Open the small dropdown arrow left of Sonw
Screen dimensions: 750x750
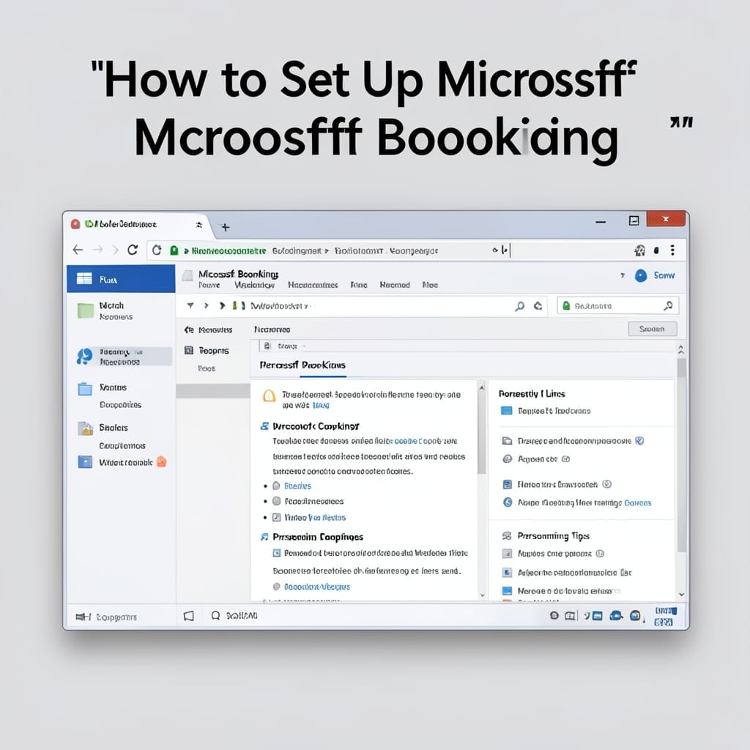[x=623, y=275]
